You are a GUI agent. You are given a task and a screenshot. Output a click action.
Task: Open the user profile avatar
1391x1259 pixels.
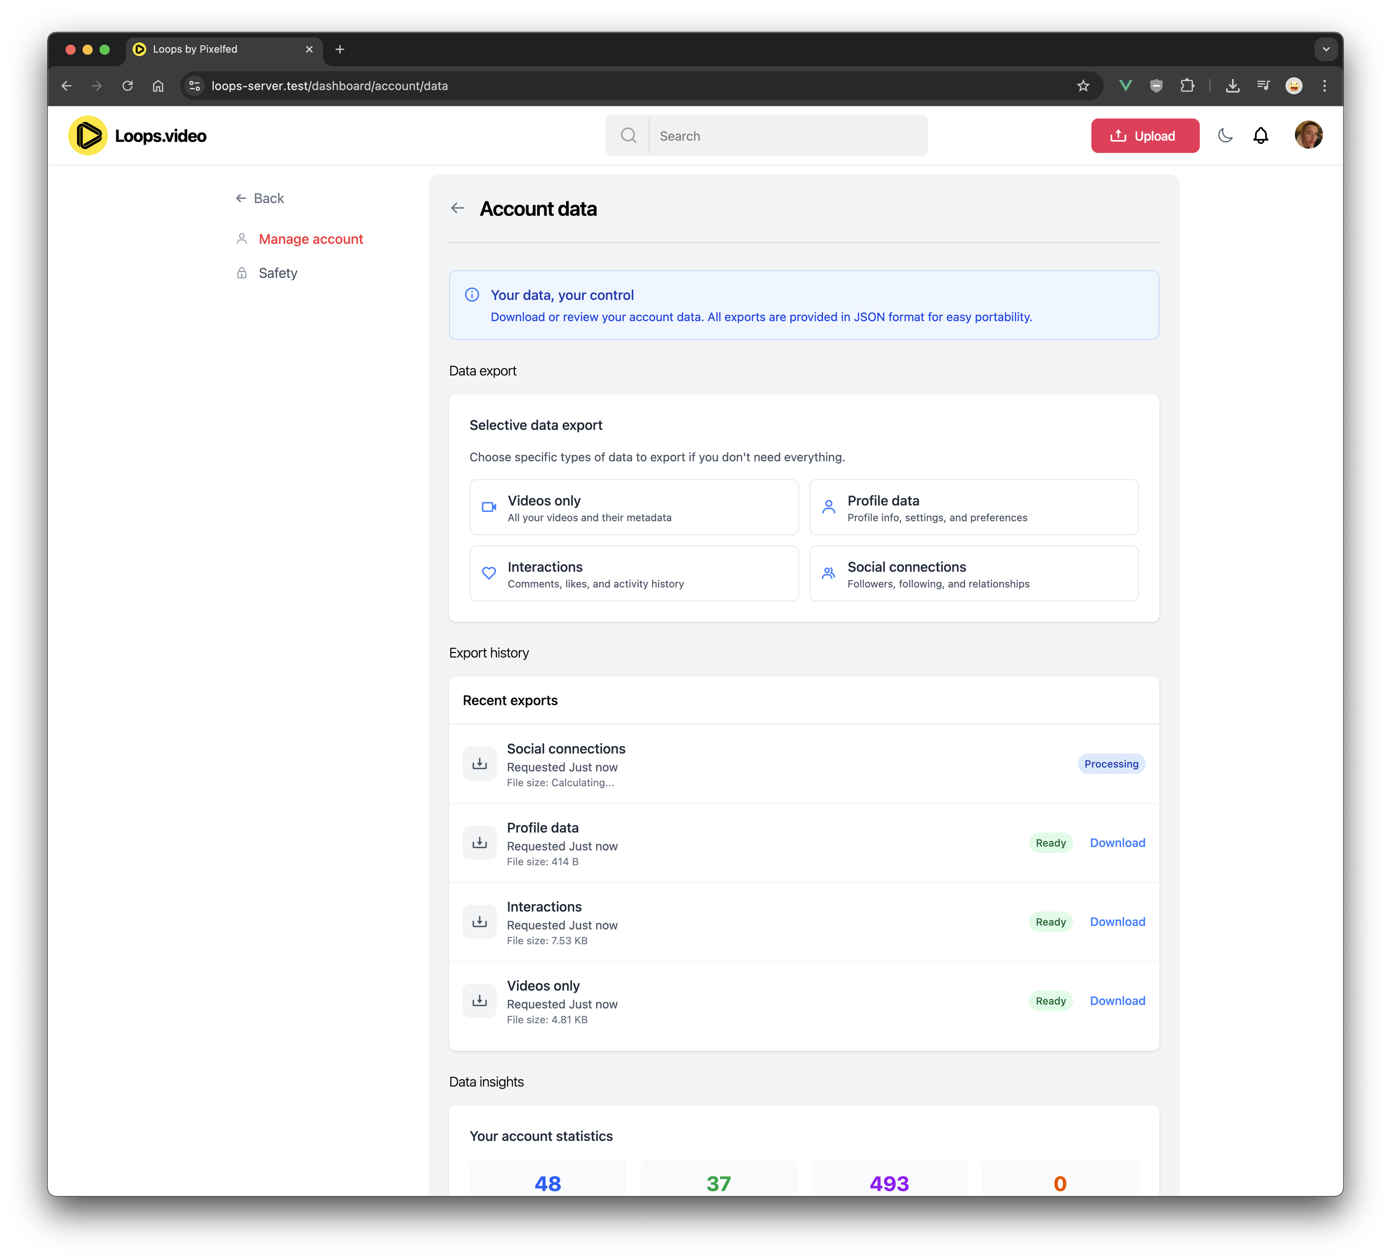point(1308,135)
